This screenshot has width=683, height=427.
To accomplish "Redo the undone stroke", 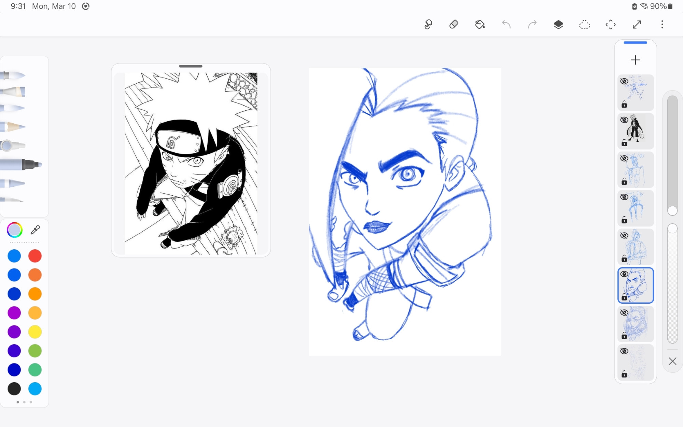I will click(532, 24).
